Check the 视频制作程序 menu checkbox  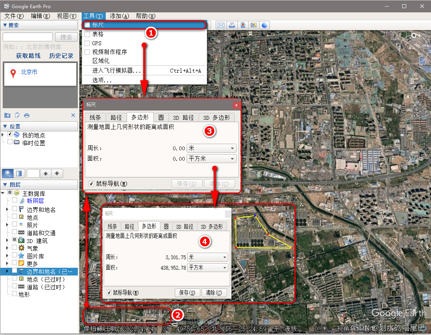coord(87,52)
